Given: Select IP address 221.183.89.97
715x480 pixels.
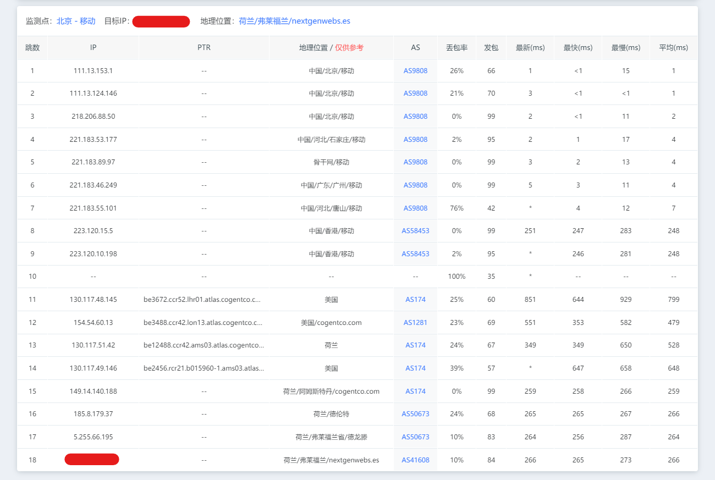Looking at the screenshot, I should (93, 162).
